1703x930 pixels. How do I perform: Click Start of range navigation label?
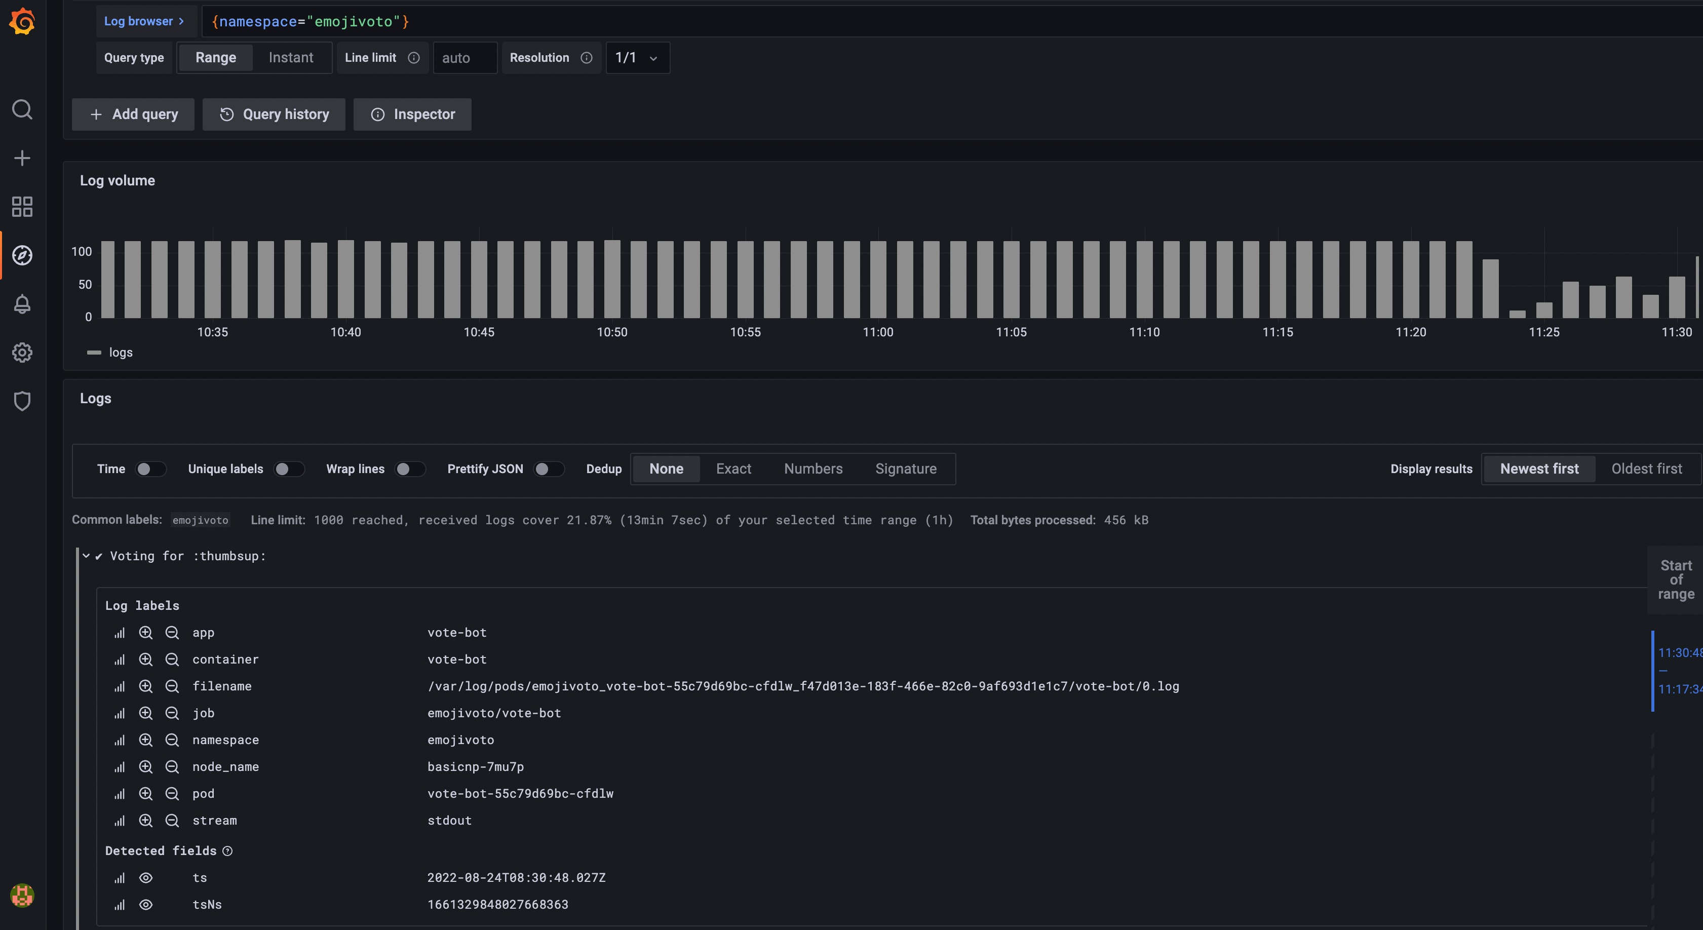click(x=1675, y=579)
